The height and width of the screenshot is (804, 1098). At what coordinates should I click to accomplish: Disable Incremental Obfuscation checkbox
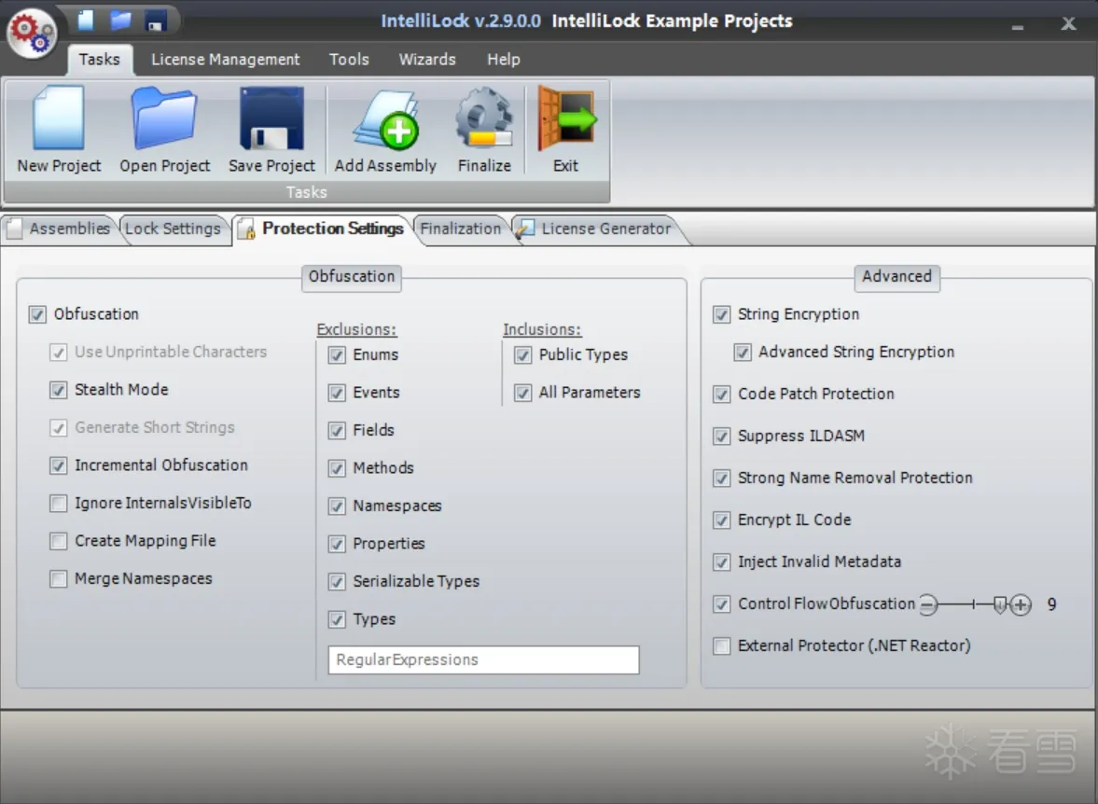click(58, 465)
